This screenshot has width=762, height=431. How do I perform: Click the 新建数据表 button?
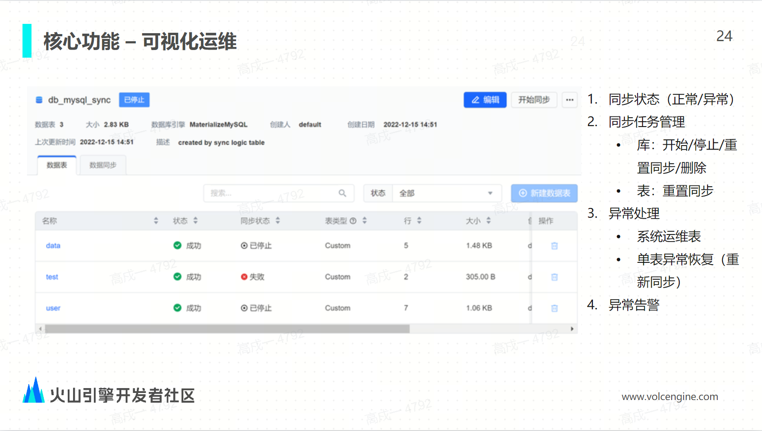[x=544, y=193]
